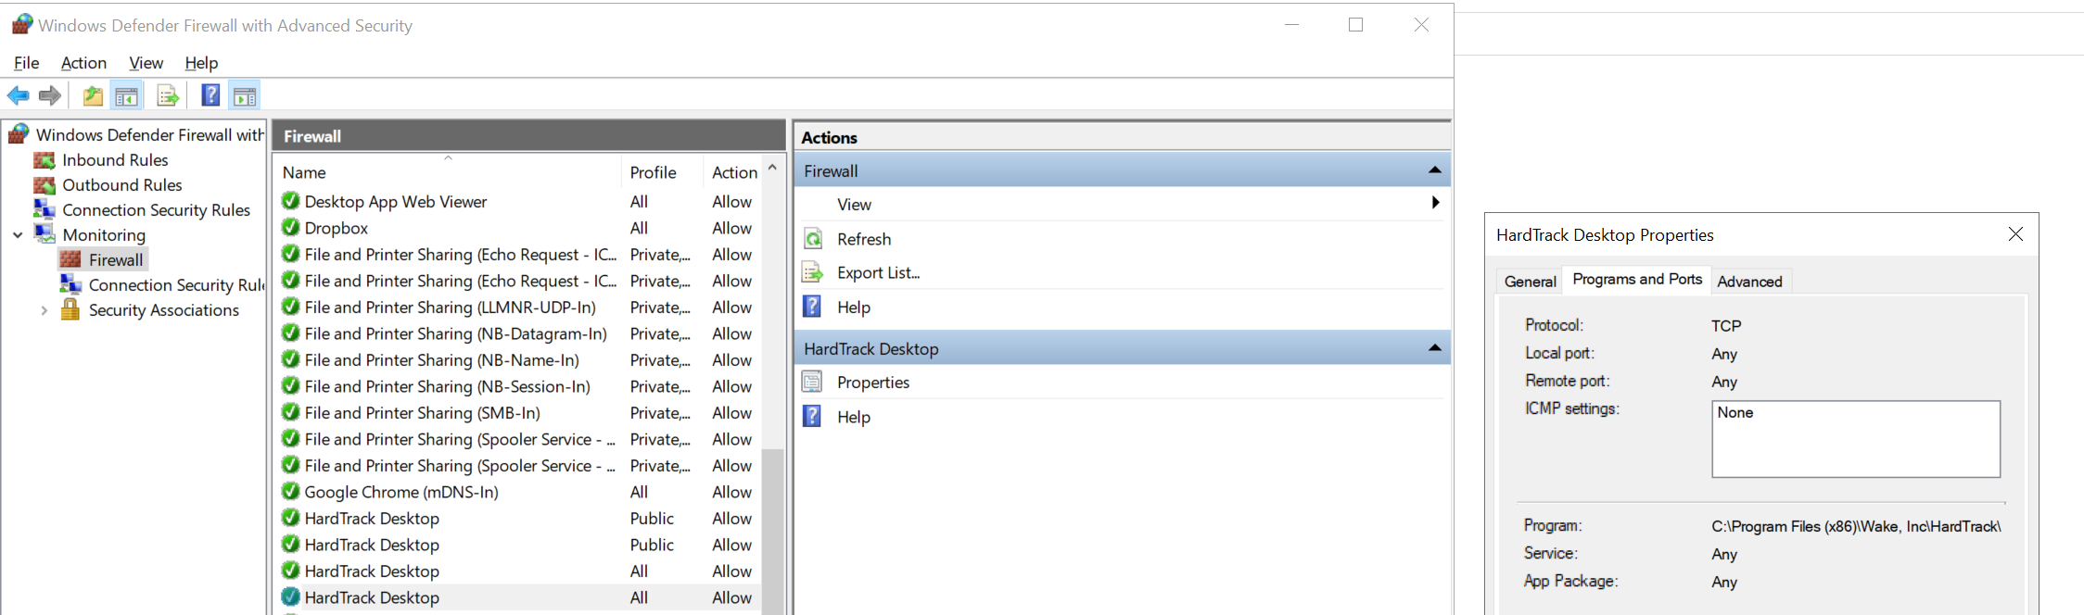The image size is (2084, 615).
Task: Toggle the Show/Hide Console Tree toolbar icon
Action: [127, 95]
